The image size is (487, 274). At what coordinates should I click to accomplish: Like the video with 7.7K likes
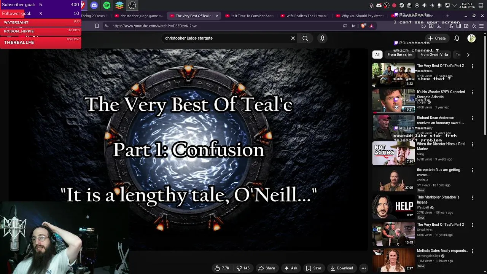(222, 268)
